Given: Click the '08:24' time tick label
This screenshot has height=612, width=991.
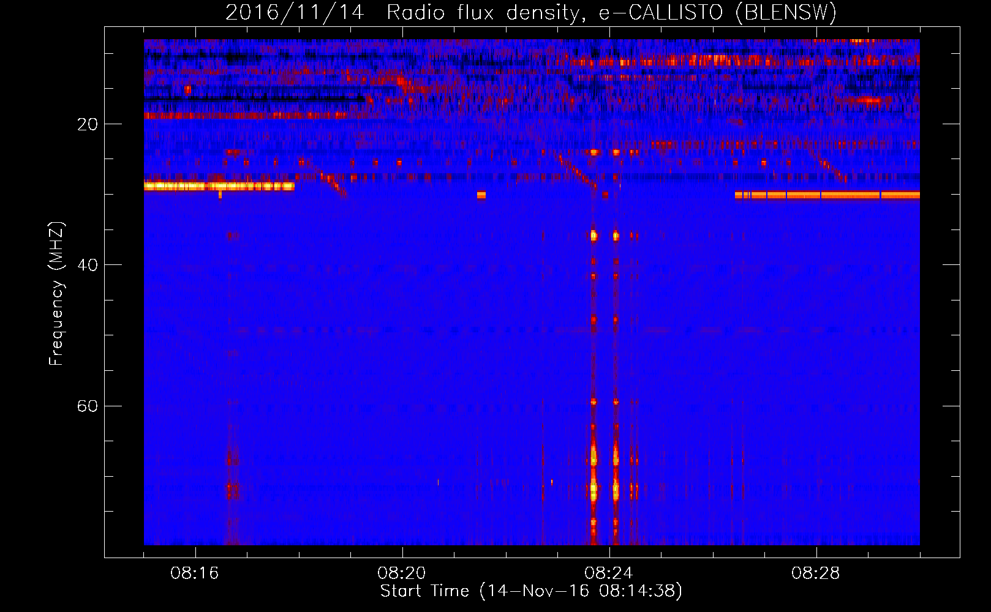Looking at the screenshot, I should pyautogui.click(x=609, y=573).
